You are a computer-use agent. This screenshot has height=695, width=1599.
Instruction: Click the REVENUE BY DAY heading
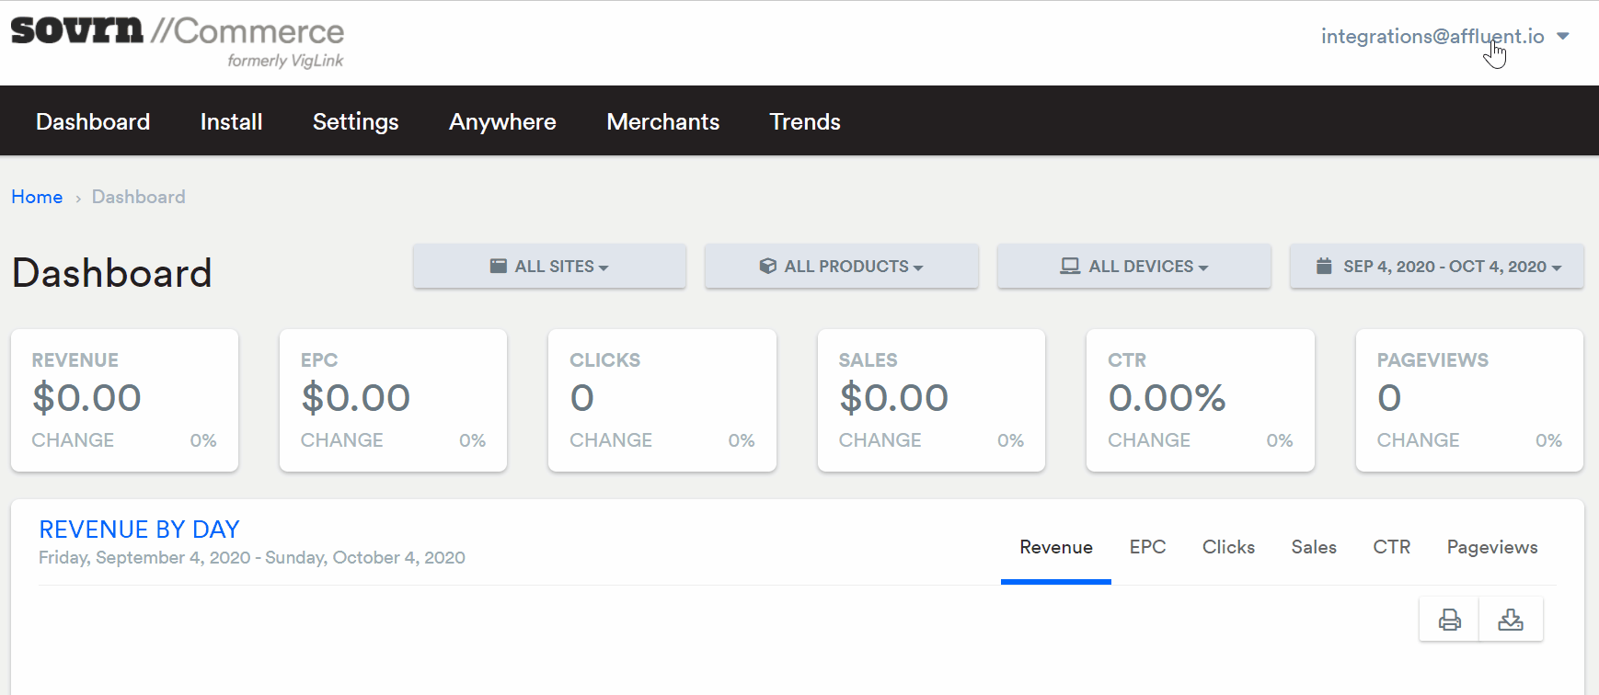139,530
